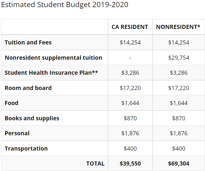Click the nonresident total $69,304

point(179,164)
